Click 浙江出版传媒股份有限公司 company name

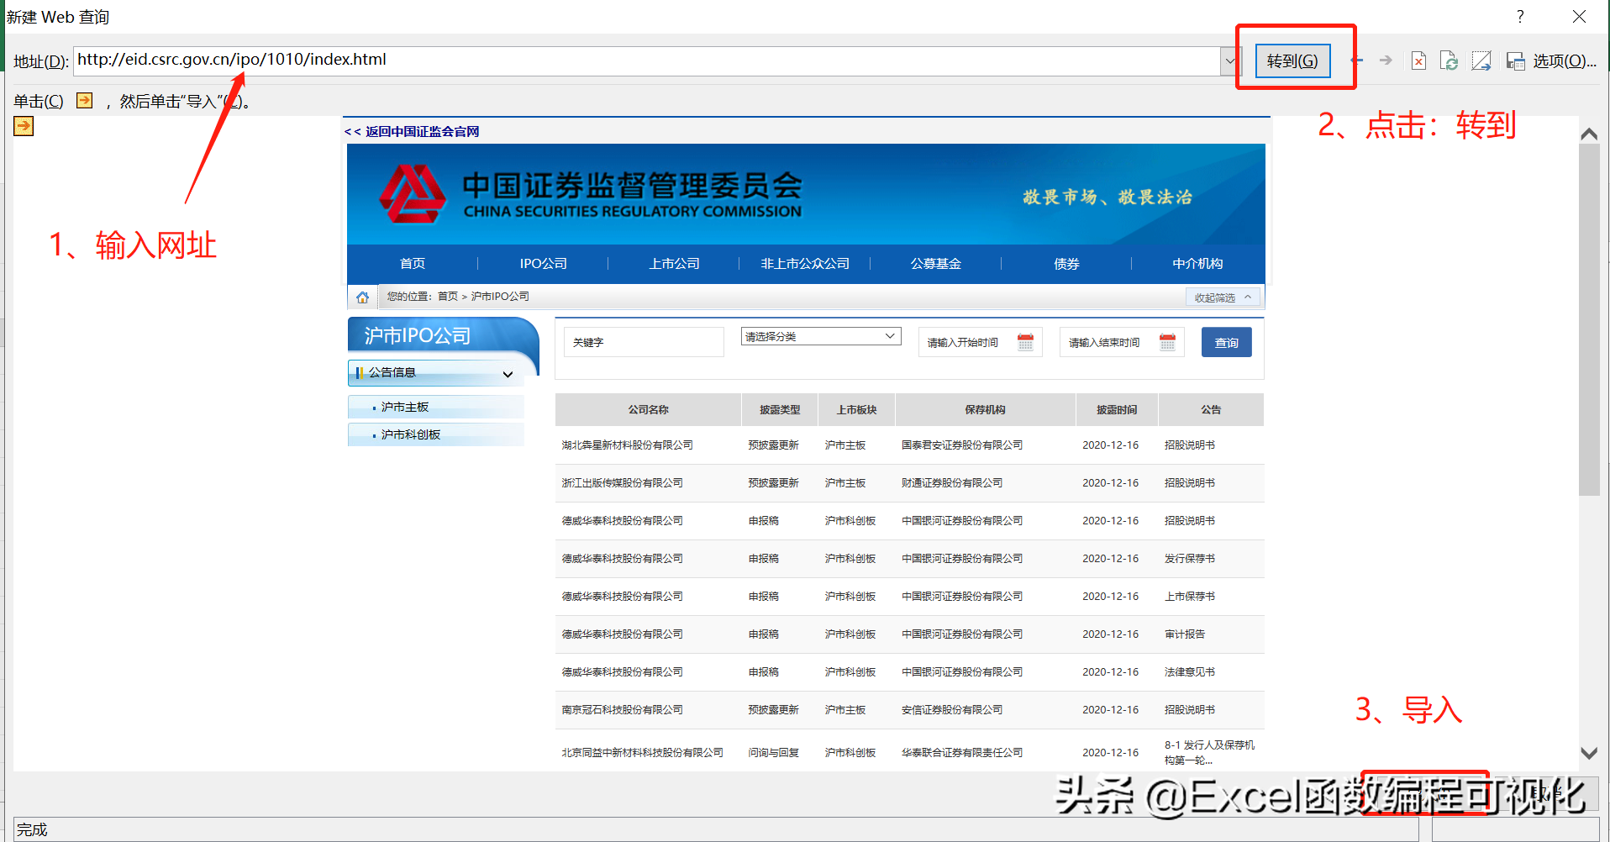pyautogui.click(x=623, y=483)
